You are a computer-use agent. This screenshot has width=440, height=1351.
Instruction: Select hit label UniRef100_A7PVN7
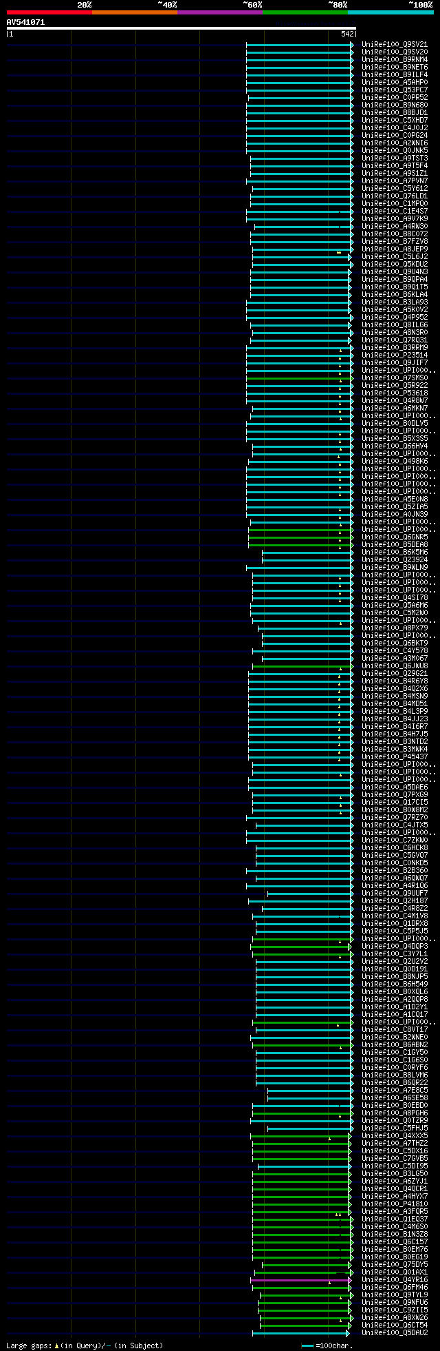click(395, 181)
